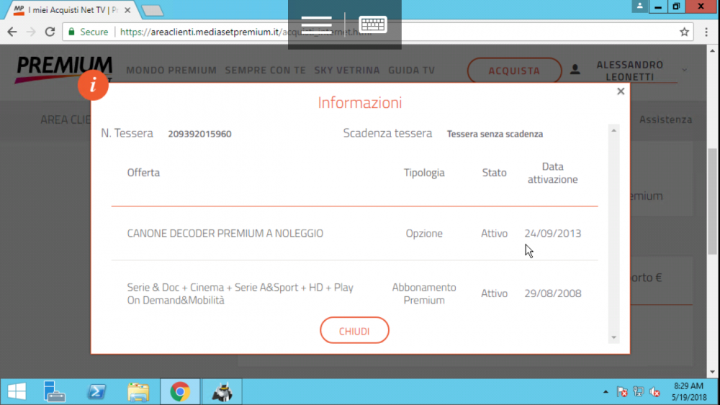Go back to the previous page
The height and width of the screenshot is (405, 720).
pyautogui.click(x=12, y=32)
